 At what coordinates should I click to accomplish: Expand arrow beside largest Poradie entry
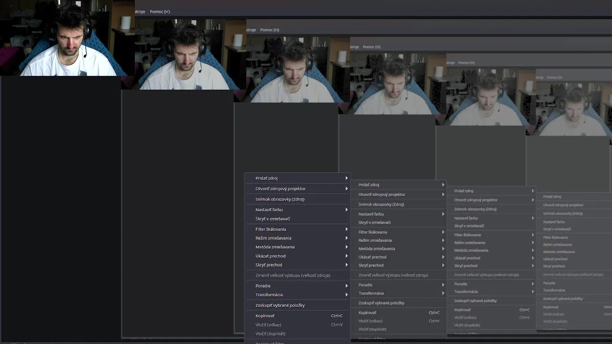click(347, 286)
